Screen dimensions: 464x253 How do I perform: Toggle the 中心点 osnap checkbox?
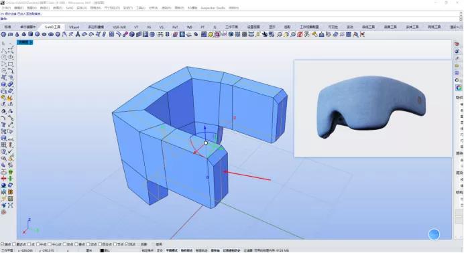tap(50, 244)
